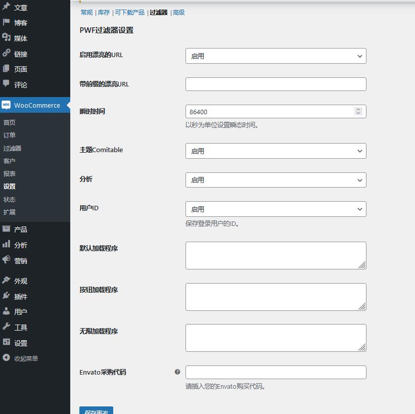Open the 工具 wrench icon

click(6, 327)
